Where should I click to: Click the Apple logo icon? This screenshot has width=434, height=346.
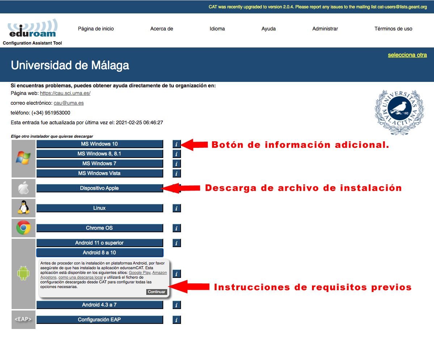[24, 188]
